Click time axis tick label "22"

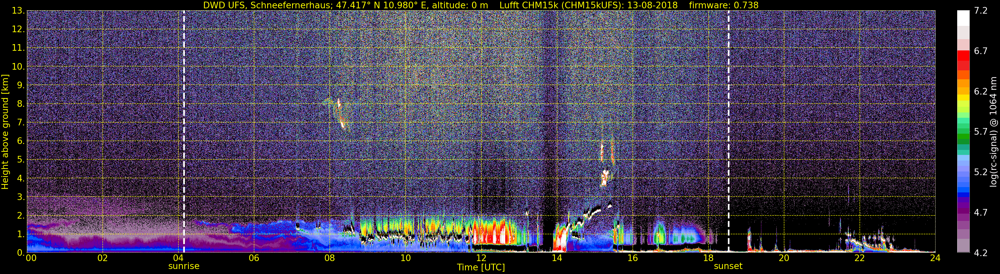pos(860,258)
